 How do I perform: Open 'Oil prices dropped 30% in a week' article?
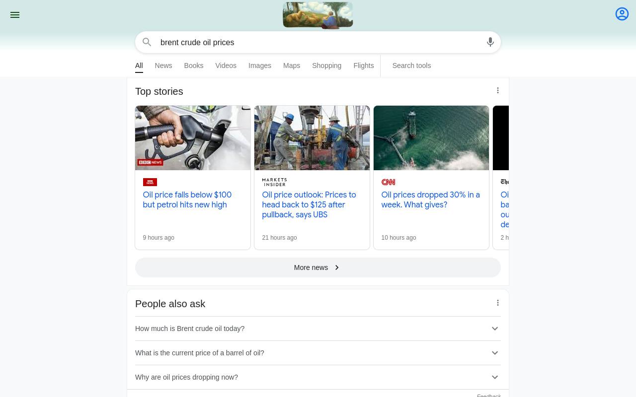click(x=430, y=199)
